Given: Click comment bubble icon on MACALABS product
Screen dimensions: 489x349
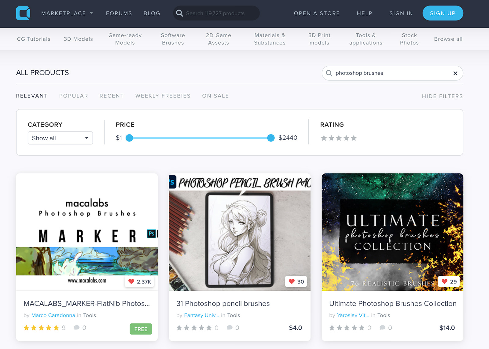Looking at the screenshot, I should pos(77,328).
